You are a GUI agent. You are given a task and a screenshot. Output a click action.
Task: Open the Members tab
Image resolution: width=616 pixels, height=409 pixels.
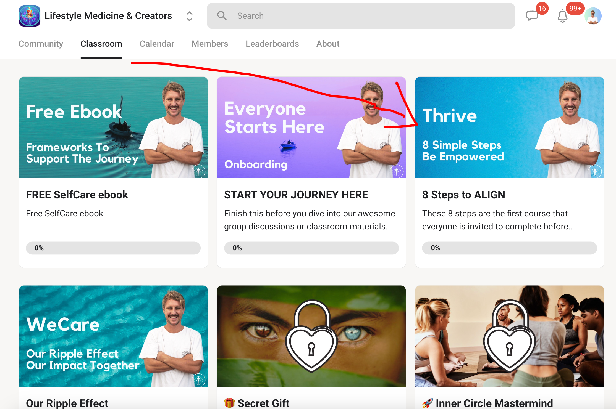point(210,44)
